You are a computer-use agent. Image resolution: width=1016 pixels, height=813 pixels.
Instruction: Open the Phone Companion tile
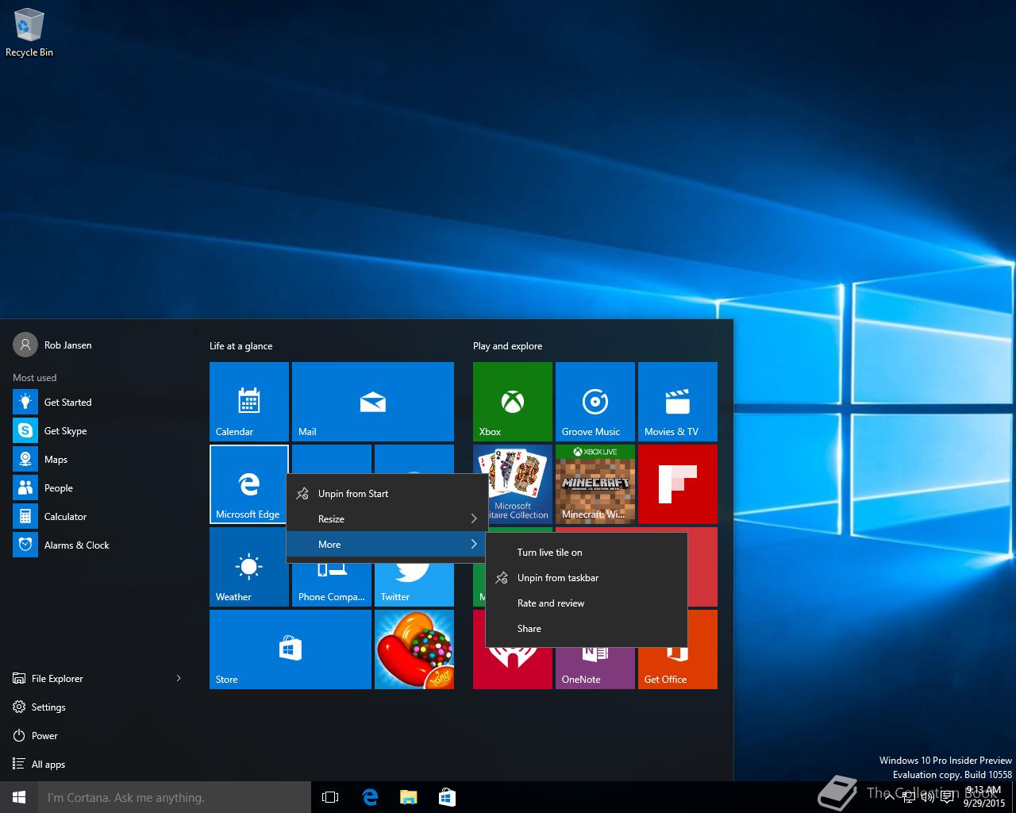pyautogui.click(x=332, y=586)
